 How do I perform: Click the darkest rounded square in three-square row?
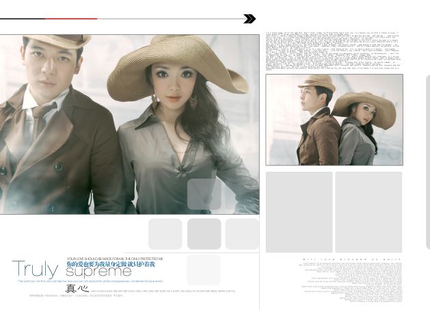204,234
